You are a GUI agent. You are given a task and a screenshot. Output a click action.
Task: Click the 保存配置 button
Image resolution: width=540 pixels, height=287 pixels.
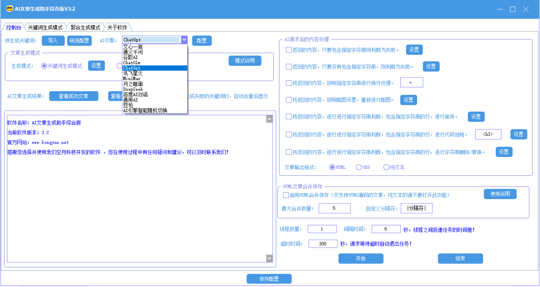pyautogui.click(x=269, y=279)
